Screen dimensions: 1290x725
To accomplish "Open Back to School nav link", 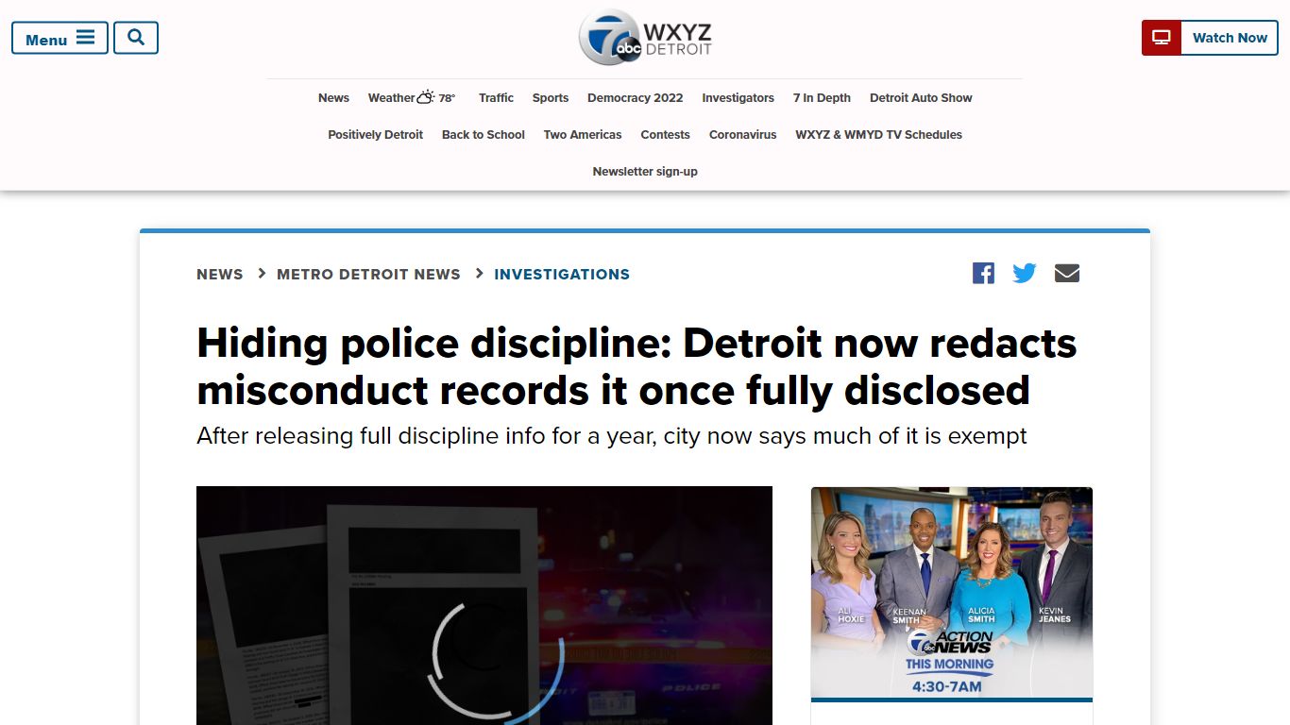I will point(483,135).
